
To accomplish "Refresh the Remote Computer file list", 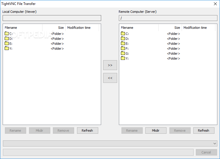I will tap(204, 131).
